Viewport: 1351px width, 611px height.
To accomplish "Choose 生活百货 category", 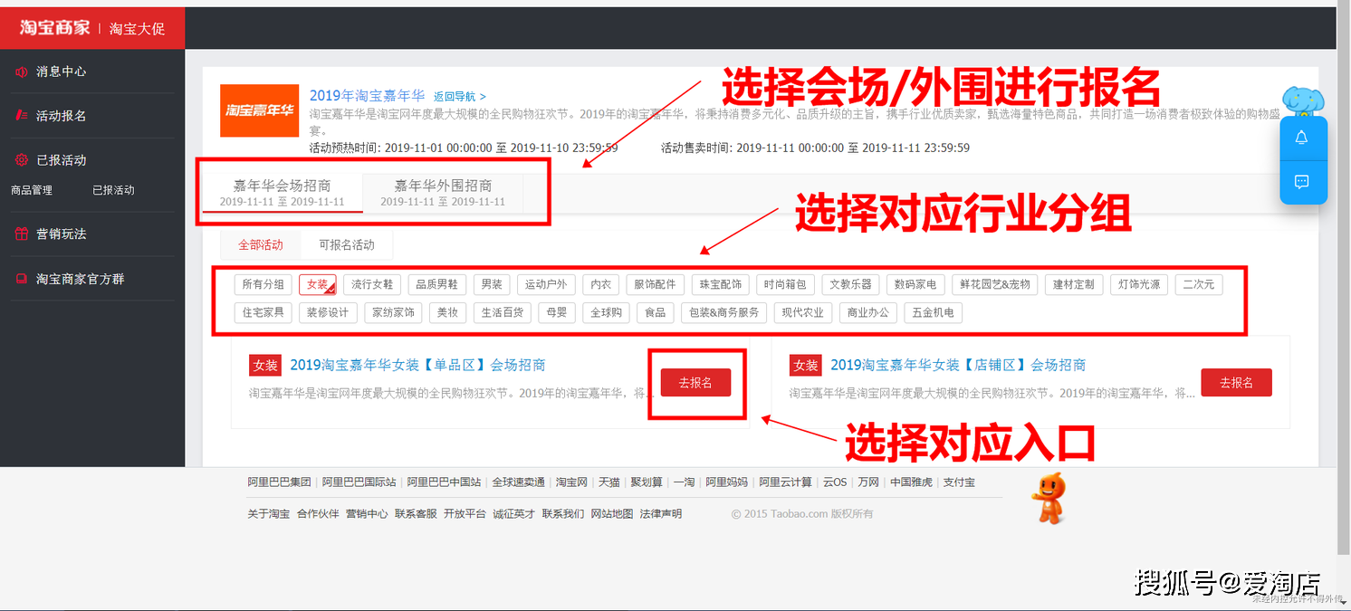I will pyautogui.click(x=502, y=312).
